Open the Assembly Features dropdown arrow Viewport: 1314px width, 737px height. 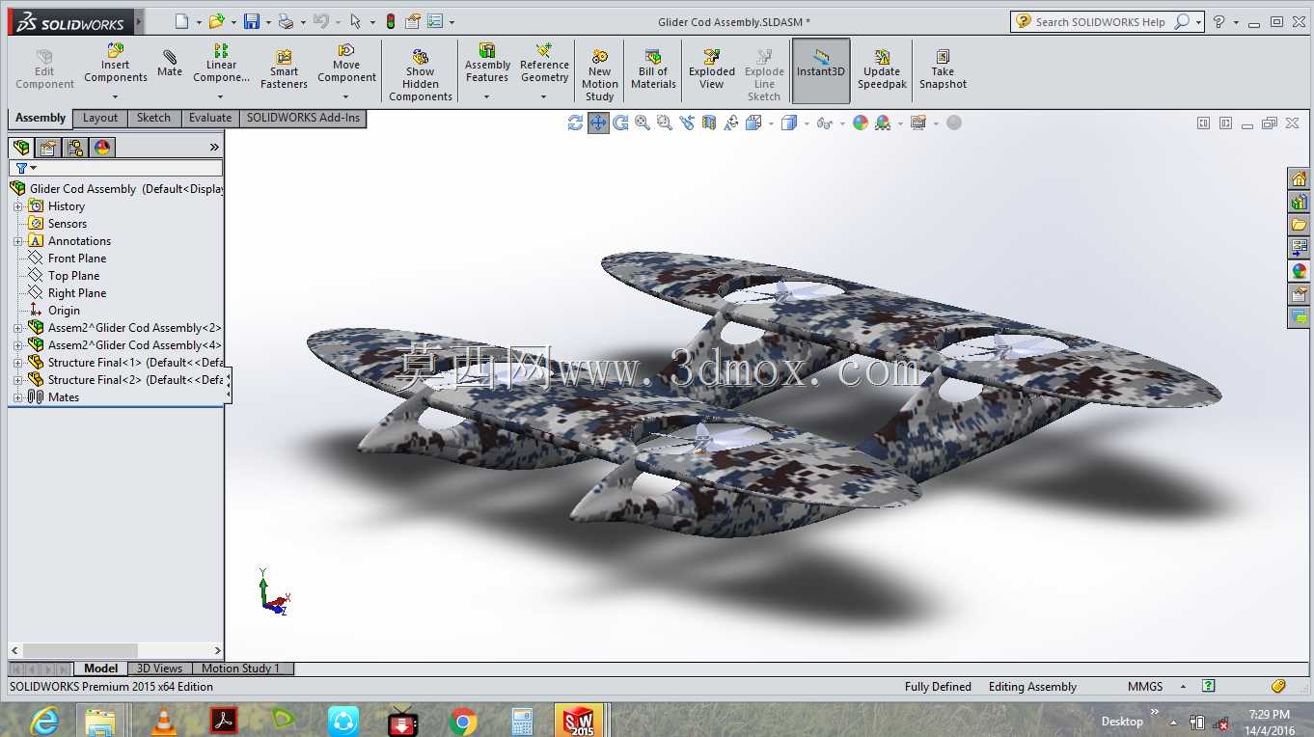[x=487, y=96]
